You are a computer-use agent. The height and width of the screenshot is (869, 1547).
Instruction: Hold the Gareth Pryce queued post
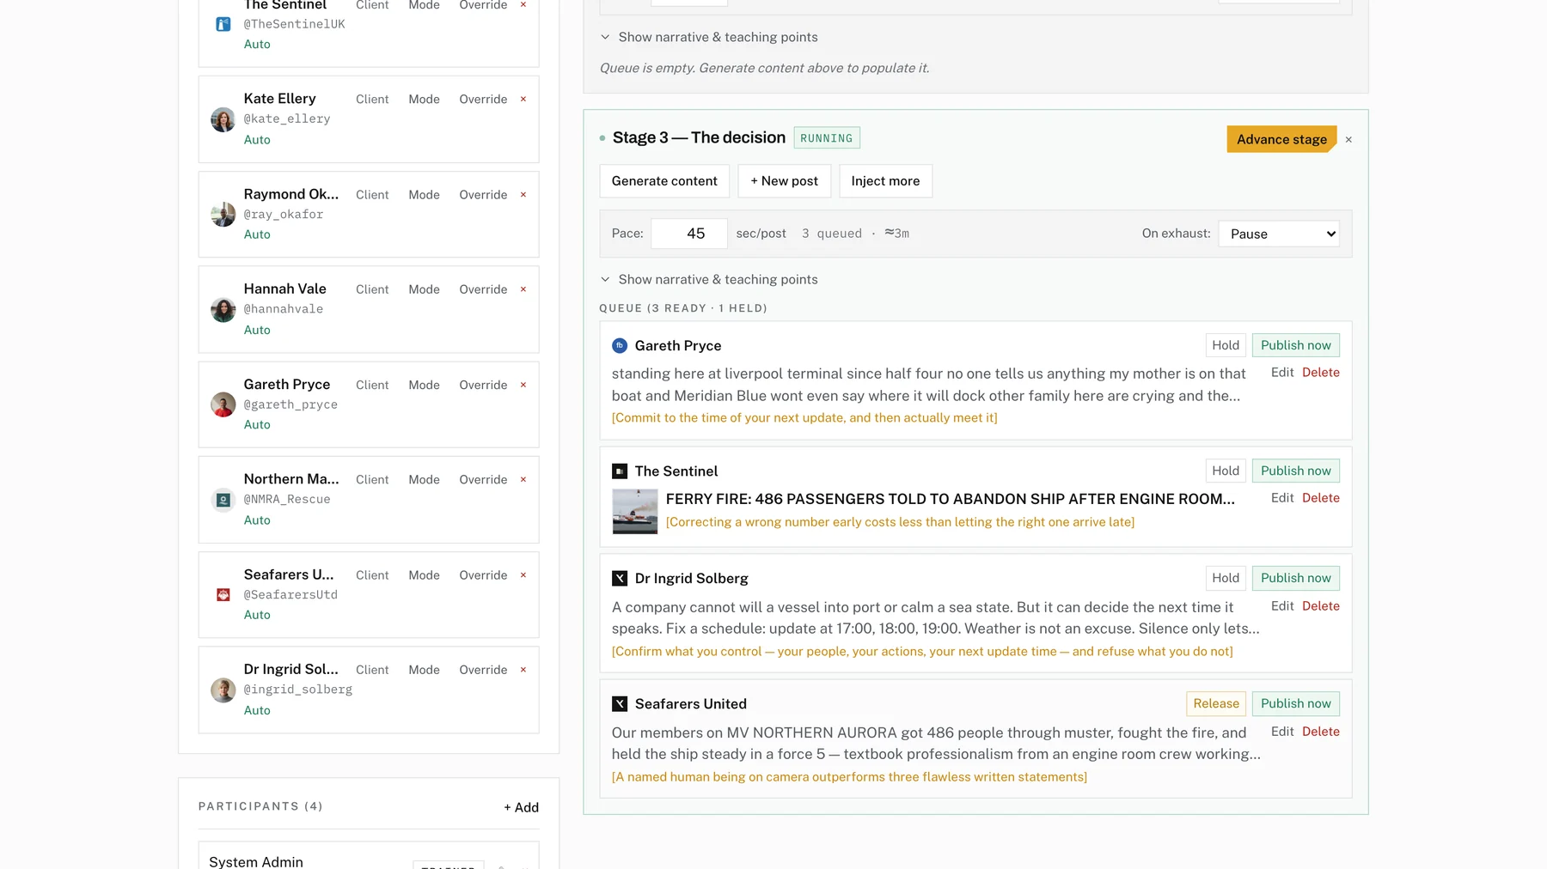pyautogui.click(x=1226, y=345)
